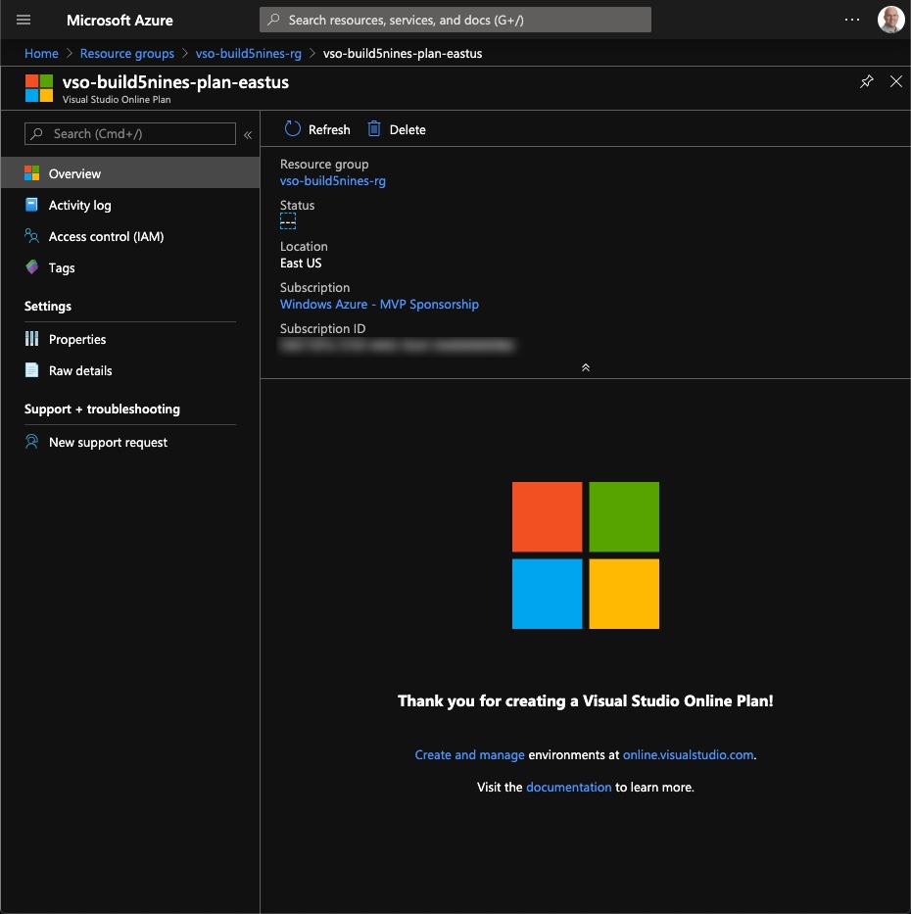Image resolution: width=911 pixels, height=914 pixels.
Task: Create a New support request
Action: point(108,442)
